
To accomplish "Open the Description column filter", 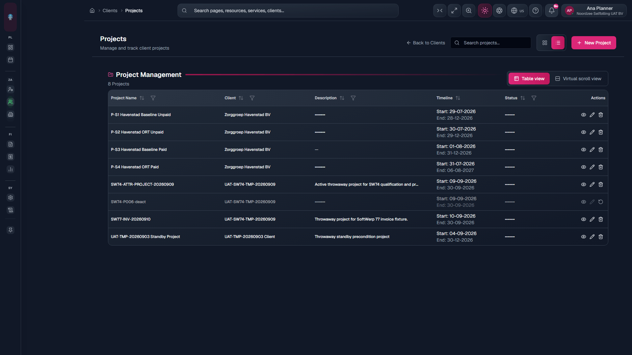I will tap(353, 98).
